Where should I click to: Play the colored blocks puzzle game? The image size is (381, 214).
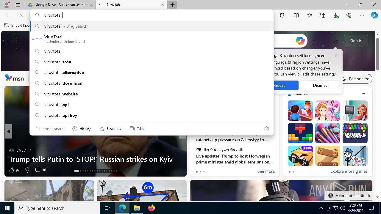(x=300, y=133)
